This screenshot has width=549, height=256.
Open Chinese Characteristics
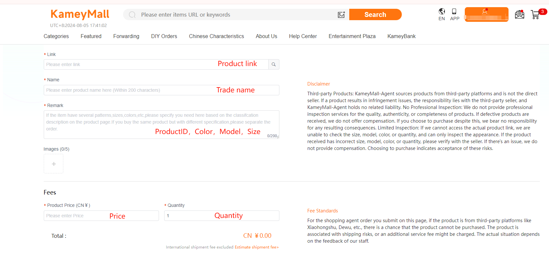216,36
